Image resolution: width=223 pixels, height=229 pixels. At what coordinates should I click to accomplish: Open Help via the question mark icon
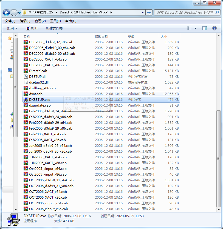pos(214,28)
